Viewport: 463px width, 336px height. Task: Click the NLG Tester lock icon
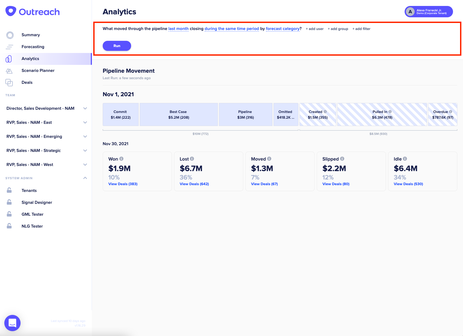[x=9, y=226]
